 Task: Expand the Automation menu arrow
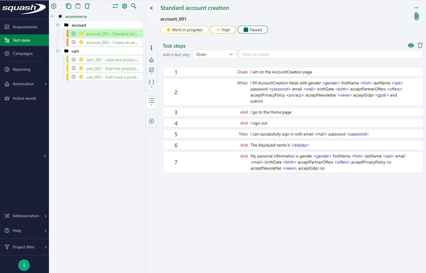(x=45, y=84)
